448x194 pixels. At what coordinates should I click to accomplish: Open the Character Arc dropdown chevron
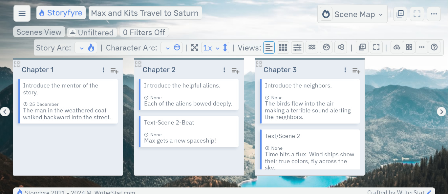click(168, 47)
